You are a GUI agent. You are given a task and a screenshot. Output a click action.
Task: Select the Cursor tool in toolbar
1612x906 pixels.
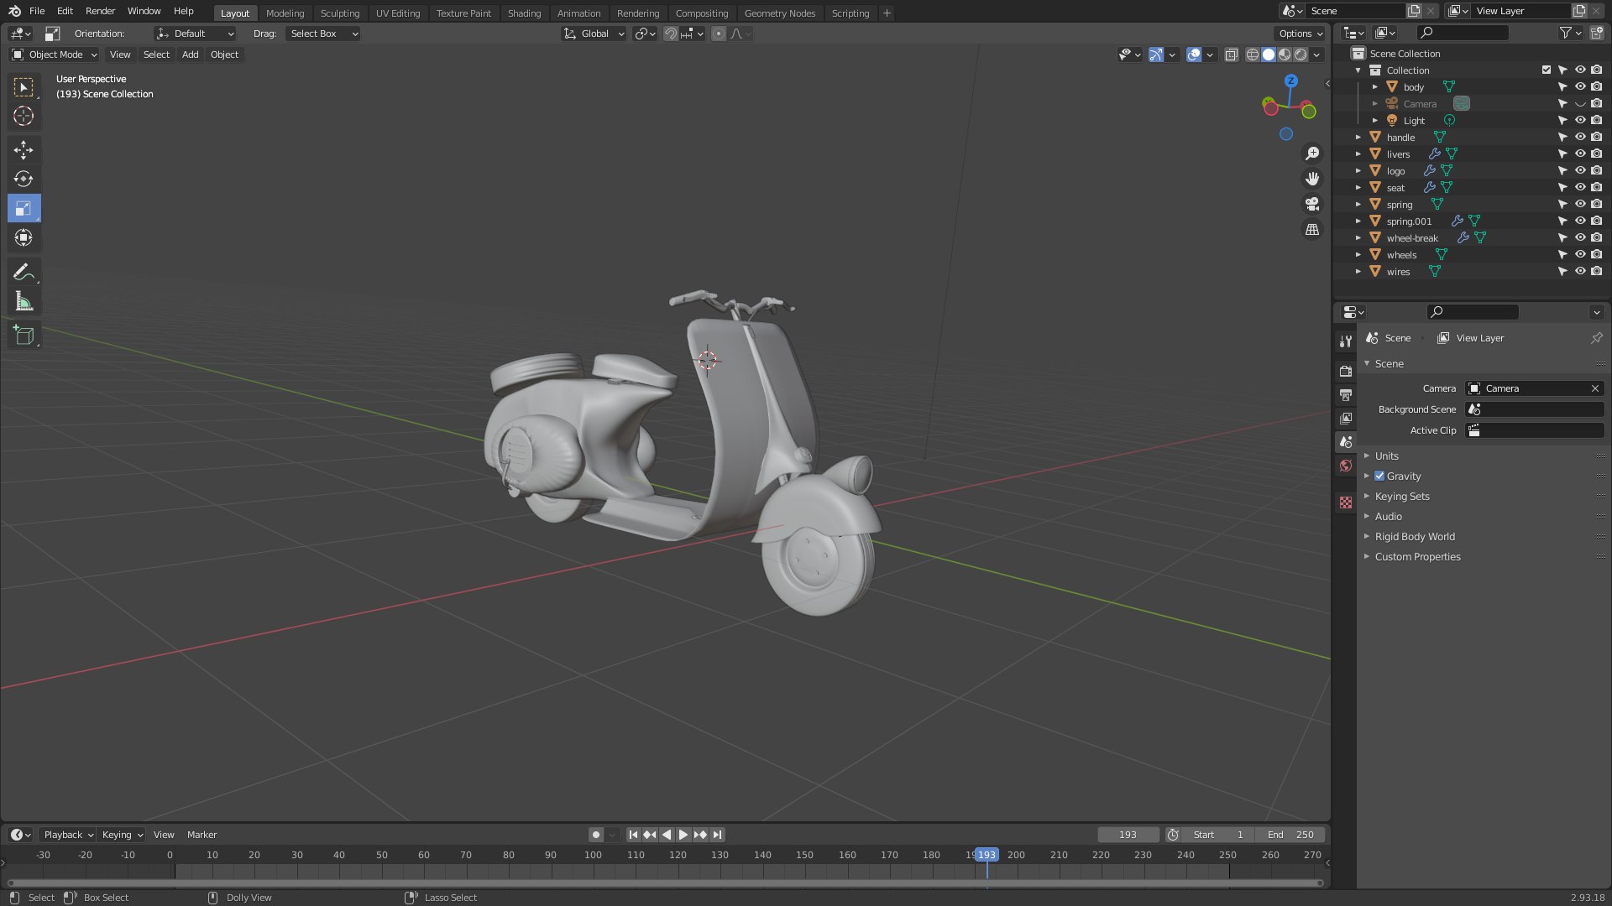click(24, 116)
